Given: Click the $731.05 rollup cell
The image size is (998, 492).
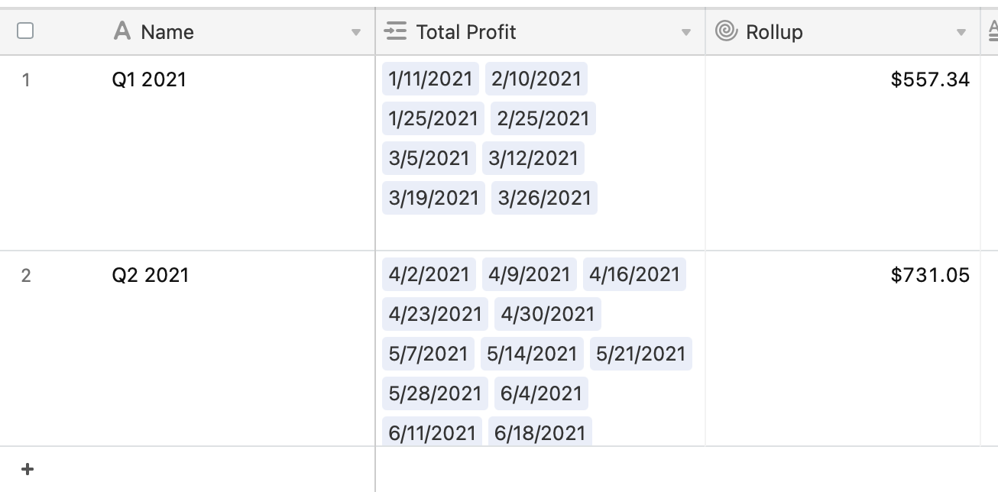Looking at the screenshot, I should (x=842, y=348).
